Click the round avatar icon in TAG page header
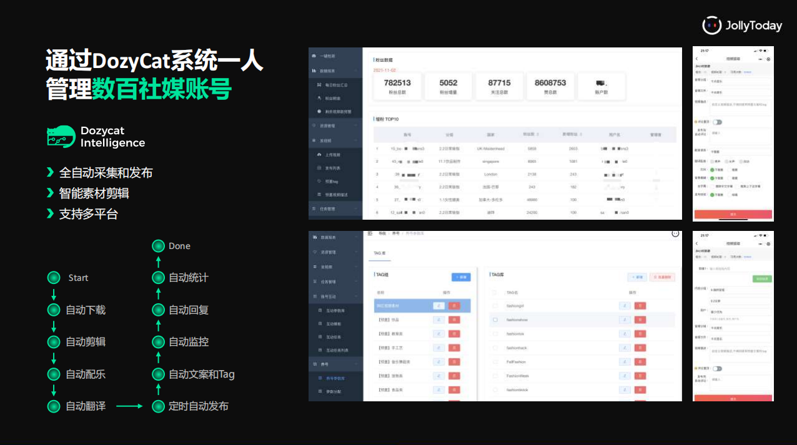797x445 pixels. (x=675, y=233)
